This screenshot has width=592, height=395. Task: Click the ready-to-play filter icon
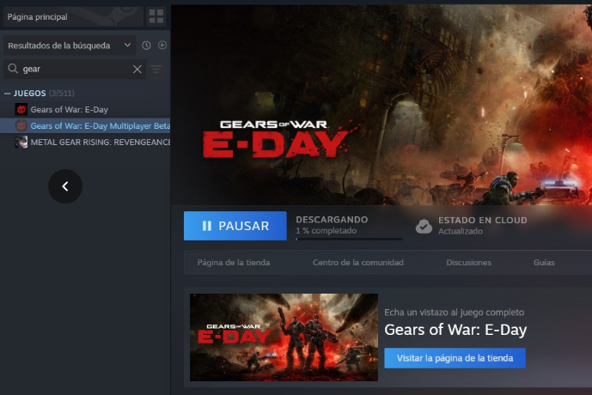[x=162, y=46]
